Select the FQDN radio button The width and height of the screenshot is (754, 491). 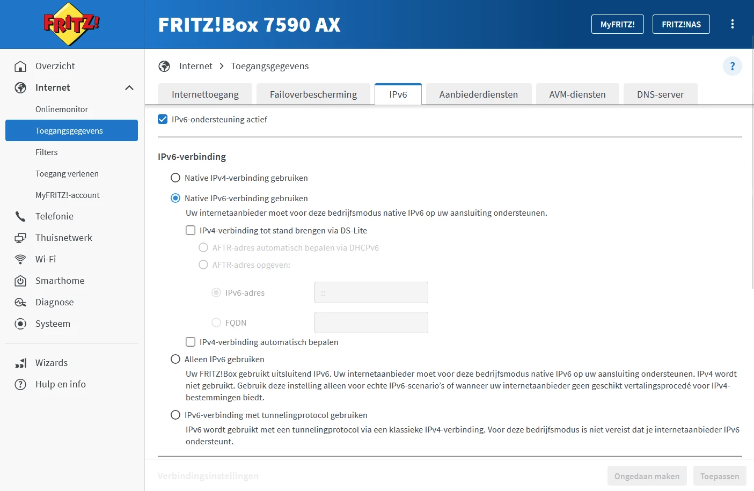(x=216, y=323)
